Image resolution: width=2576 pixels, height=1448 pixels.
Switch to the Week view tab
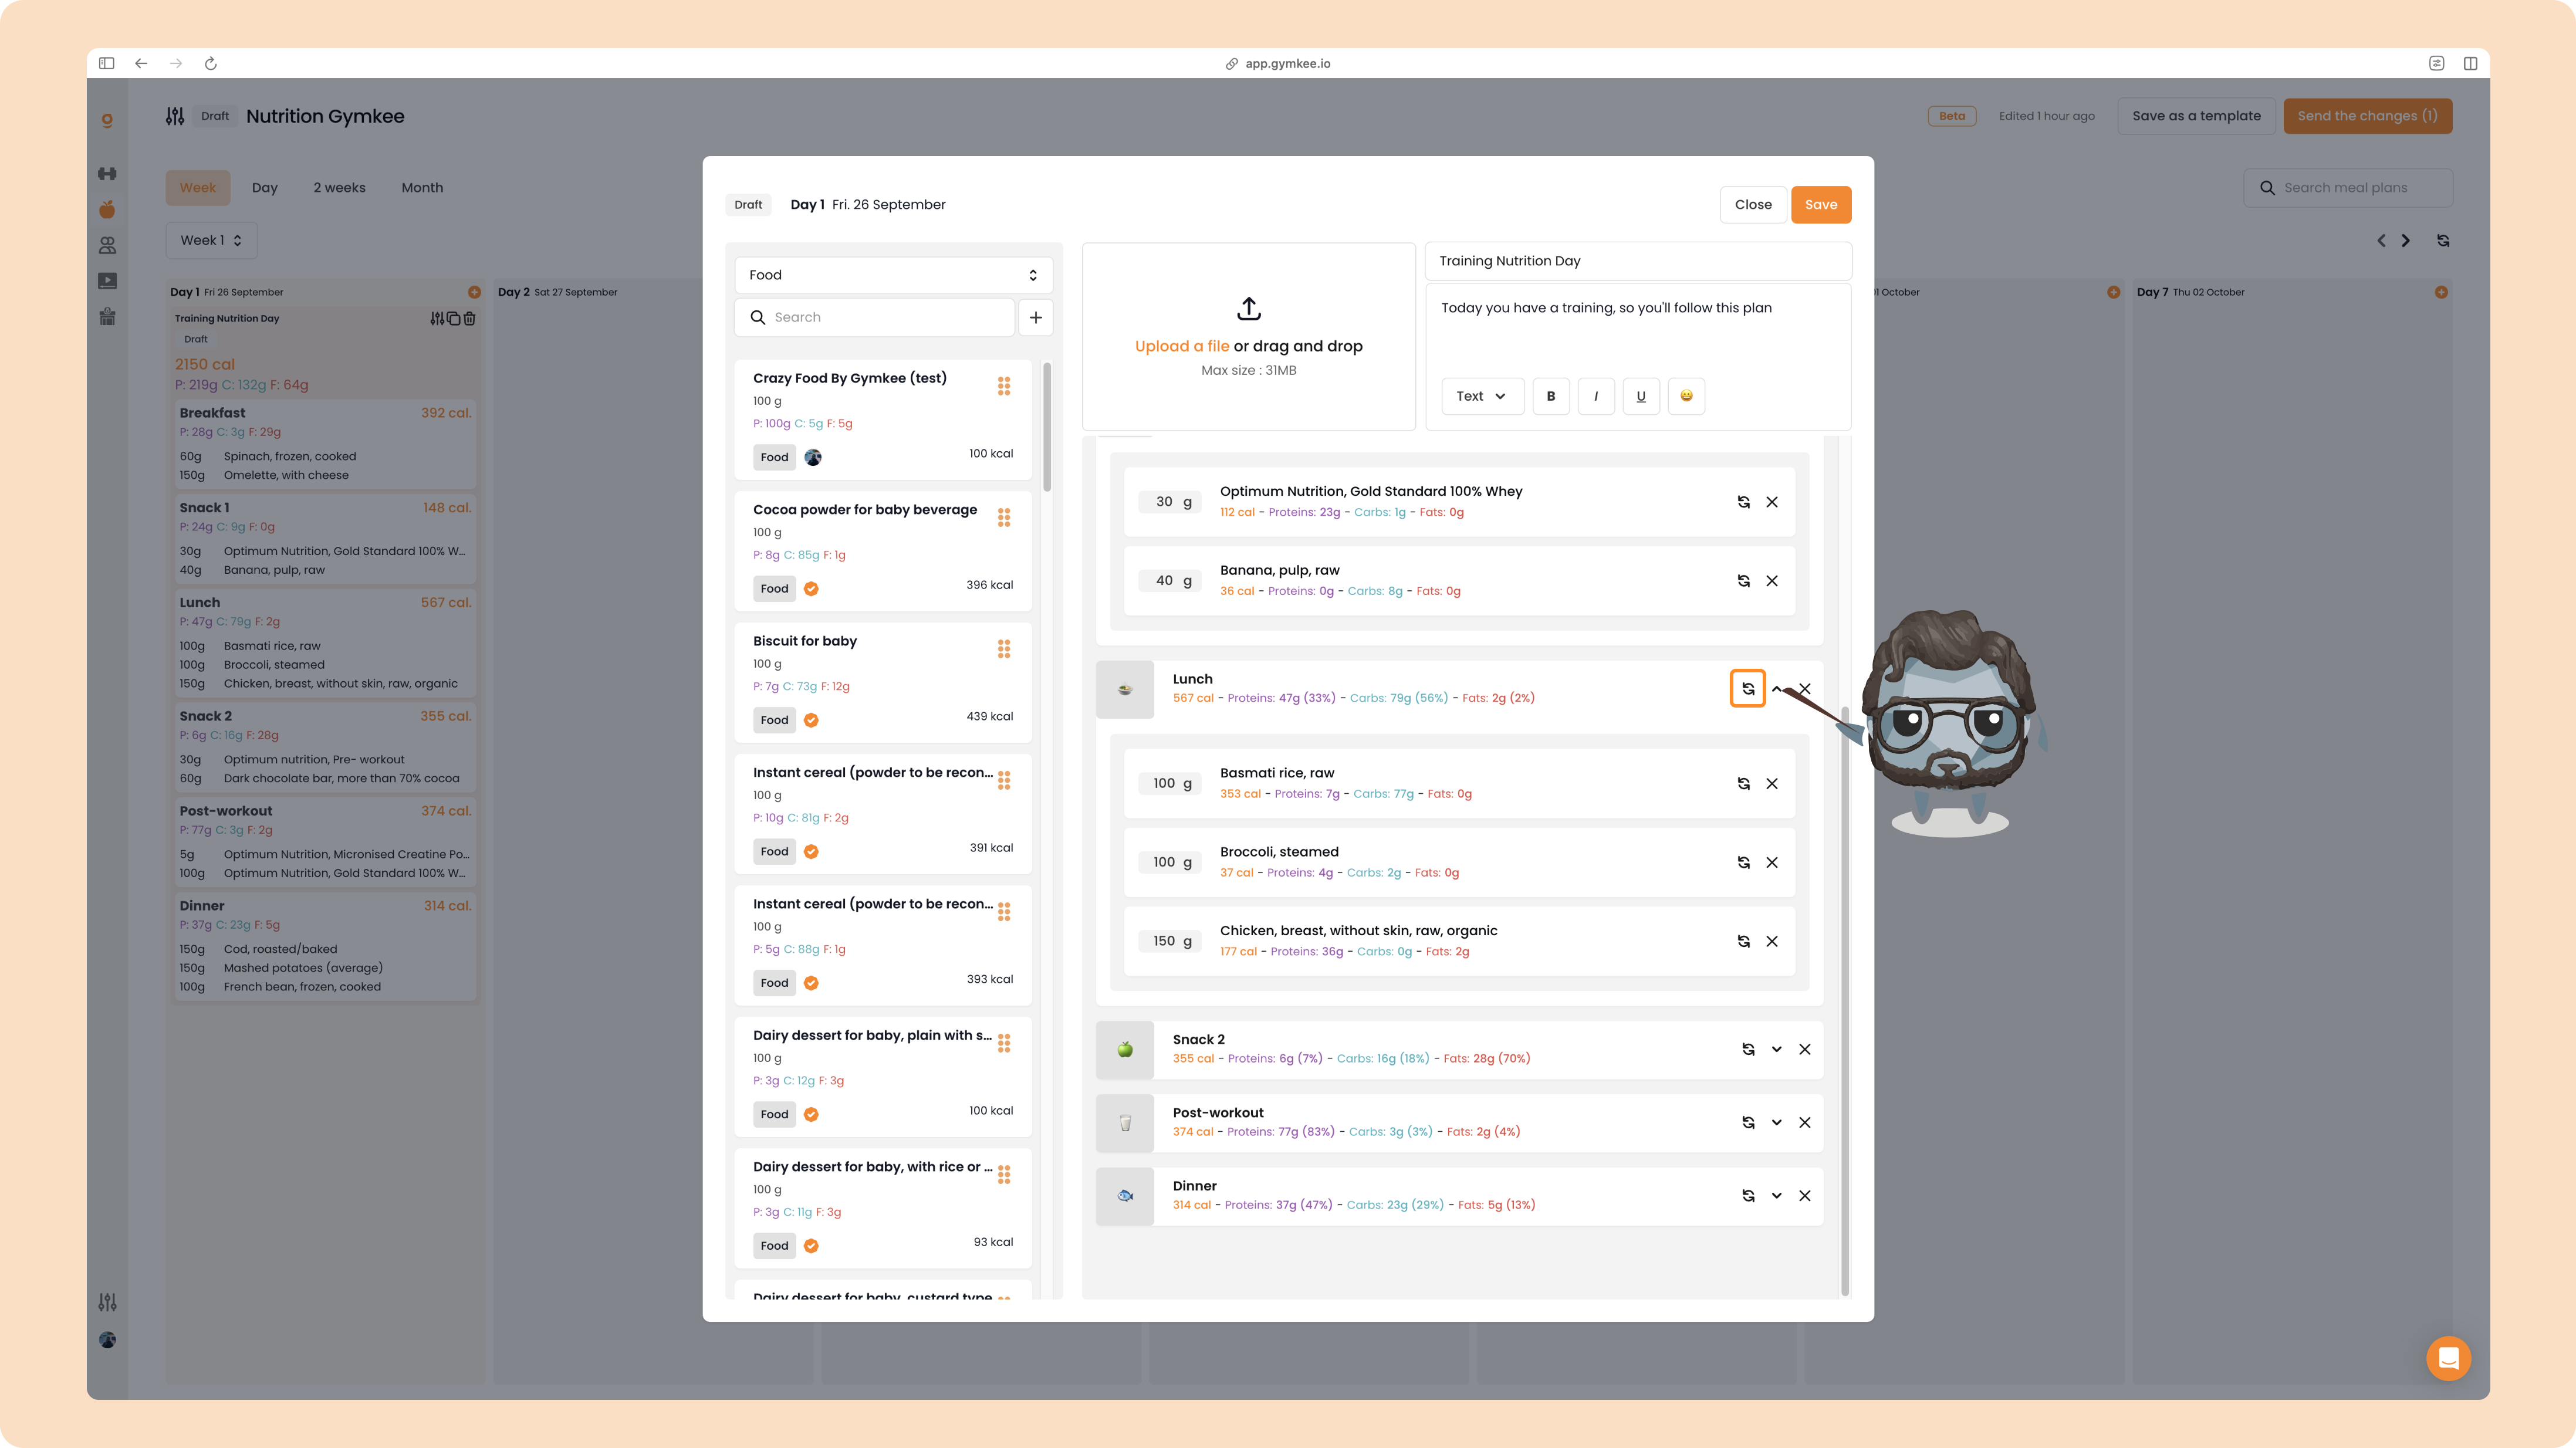[198, 188]
